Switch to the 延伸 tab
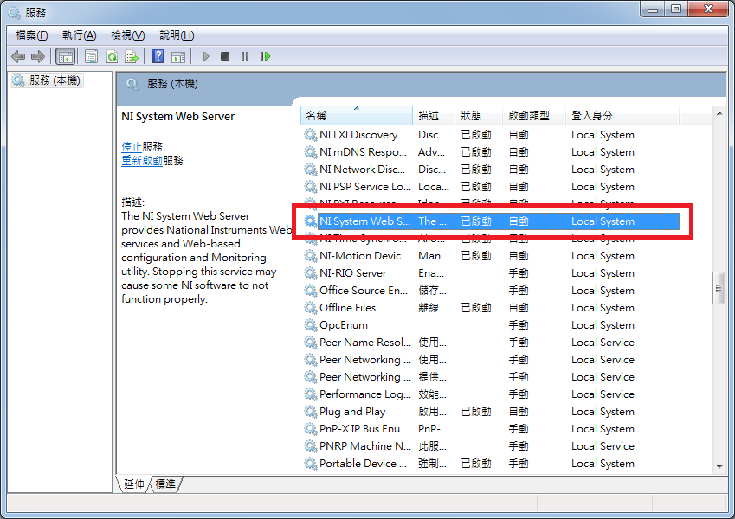 click(133, 484)
